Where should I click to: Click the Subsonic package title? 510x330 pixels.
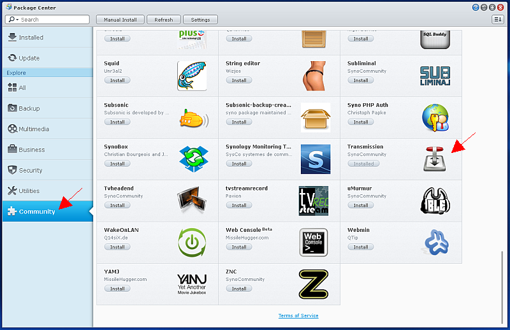point(116,105)
